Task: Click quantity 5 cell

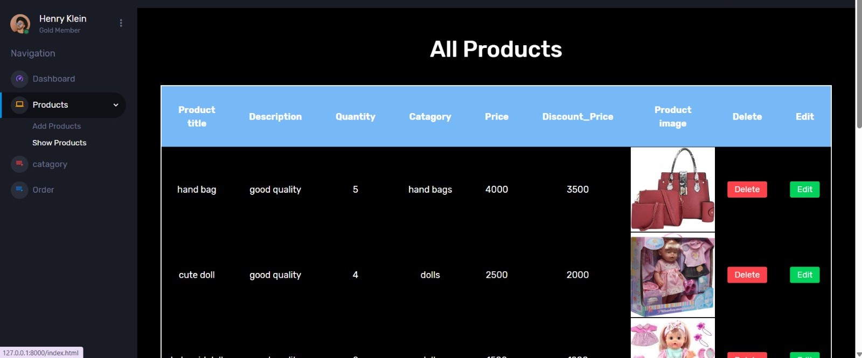Action: (x=356, y=189)
